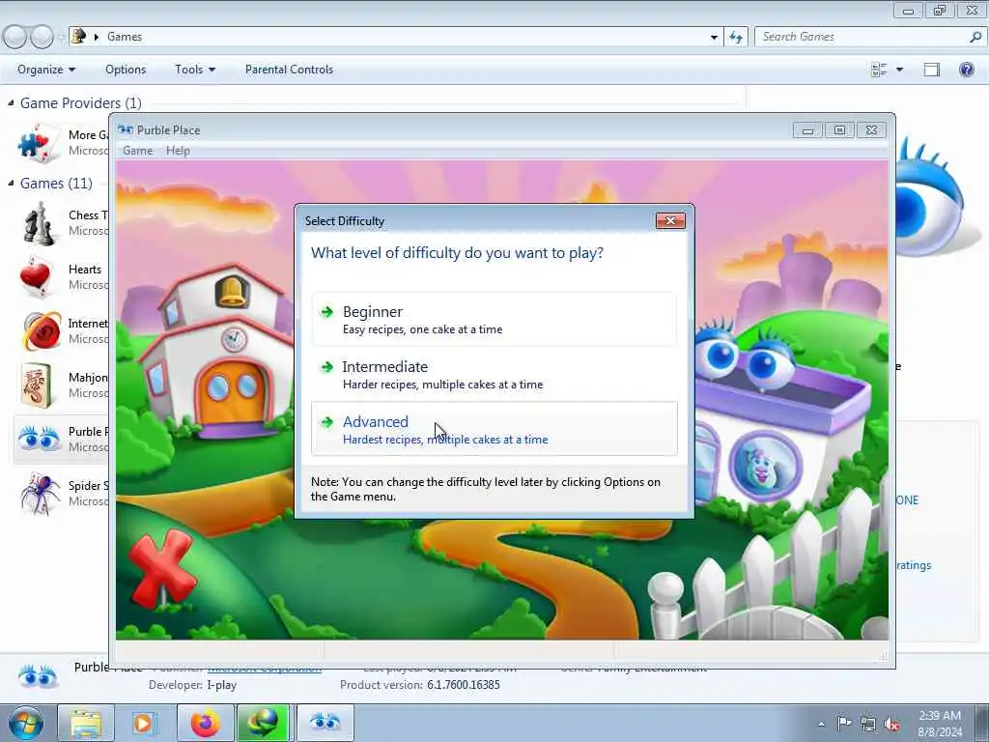Click the muted volume tray icon

[891, 724]
